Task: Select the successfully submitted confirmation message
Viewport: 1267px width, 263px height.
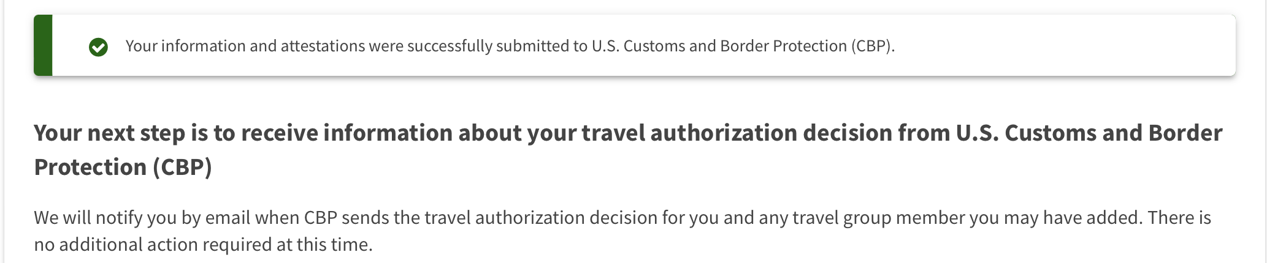Action: click(510, 46)
